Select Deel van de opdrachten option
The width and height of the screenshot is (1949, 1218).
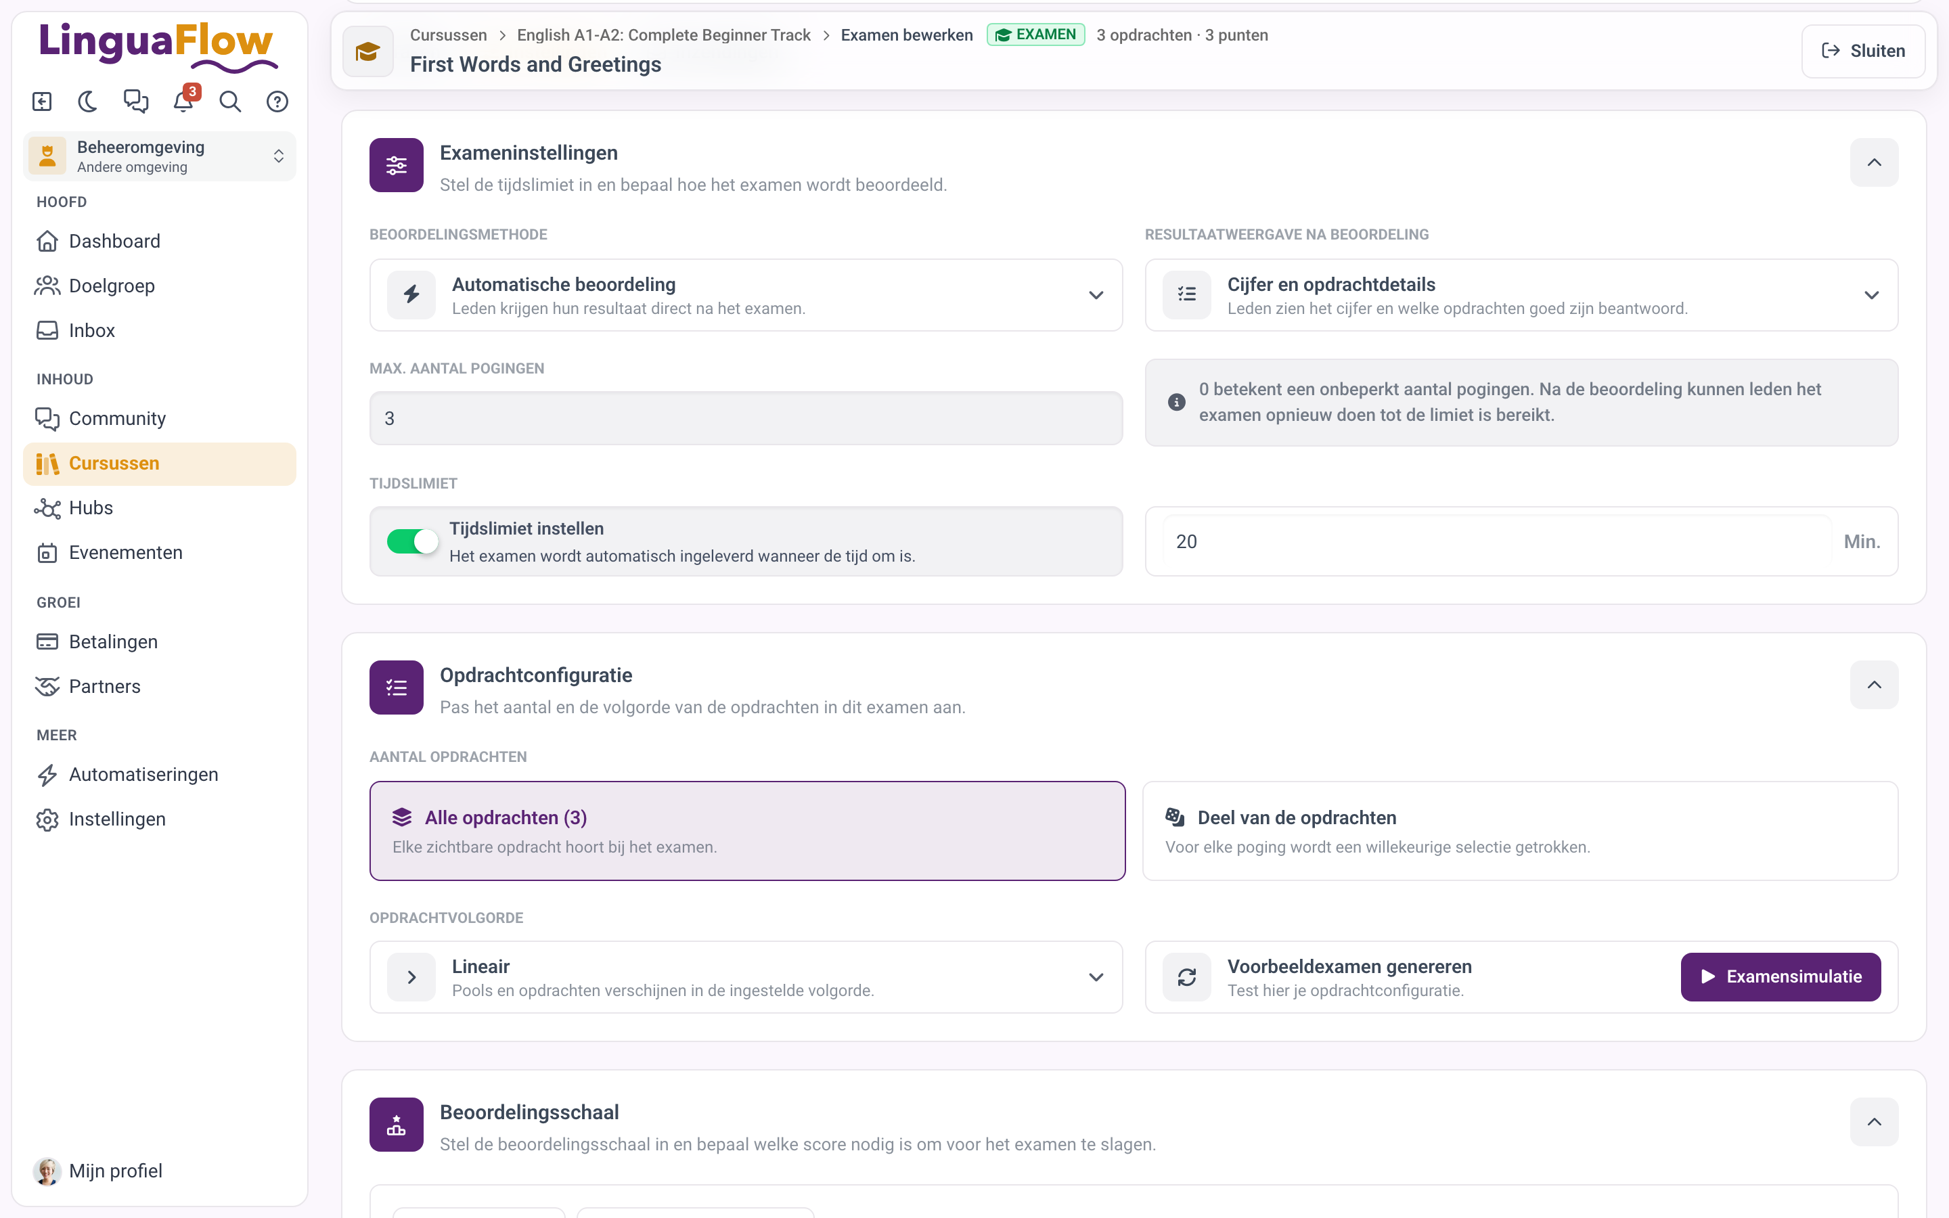tap(1521, 830)
